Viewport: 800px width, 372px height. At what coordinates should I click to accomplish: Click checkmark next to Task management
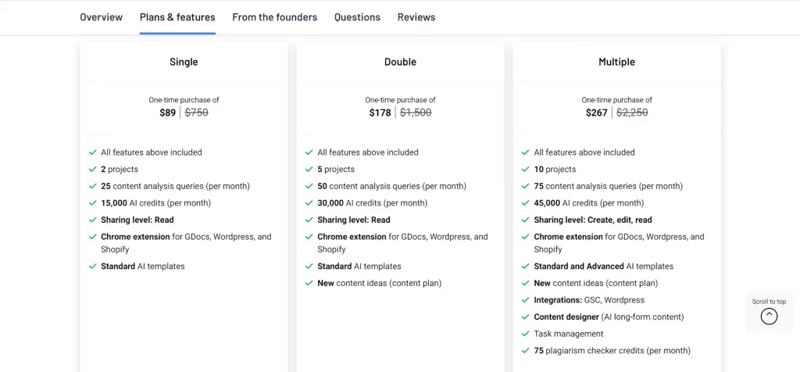tap(526, 334)
